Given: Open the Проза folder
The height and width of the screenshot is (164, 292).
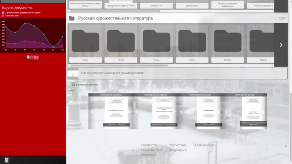Looking at the screenshot, I should [x=121, y=44].
